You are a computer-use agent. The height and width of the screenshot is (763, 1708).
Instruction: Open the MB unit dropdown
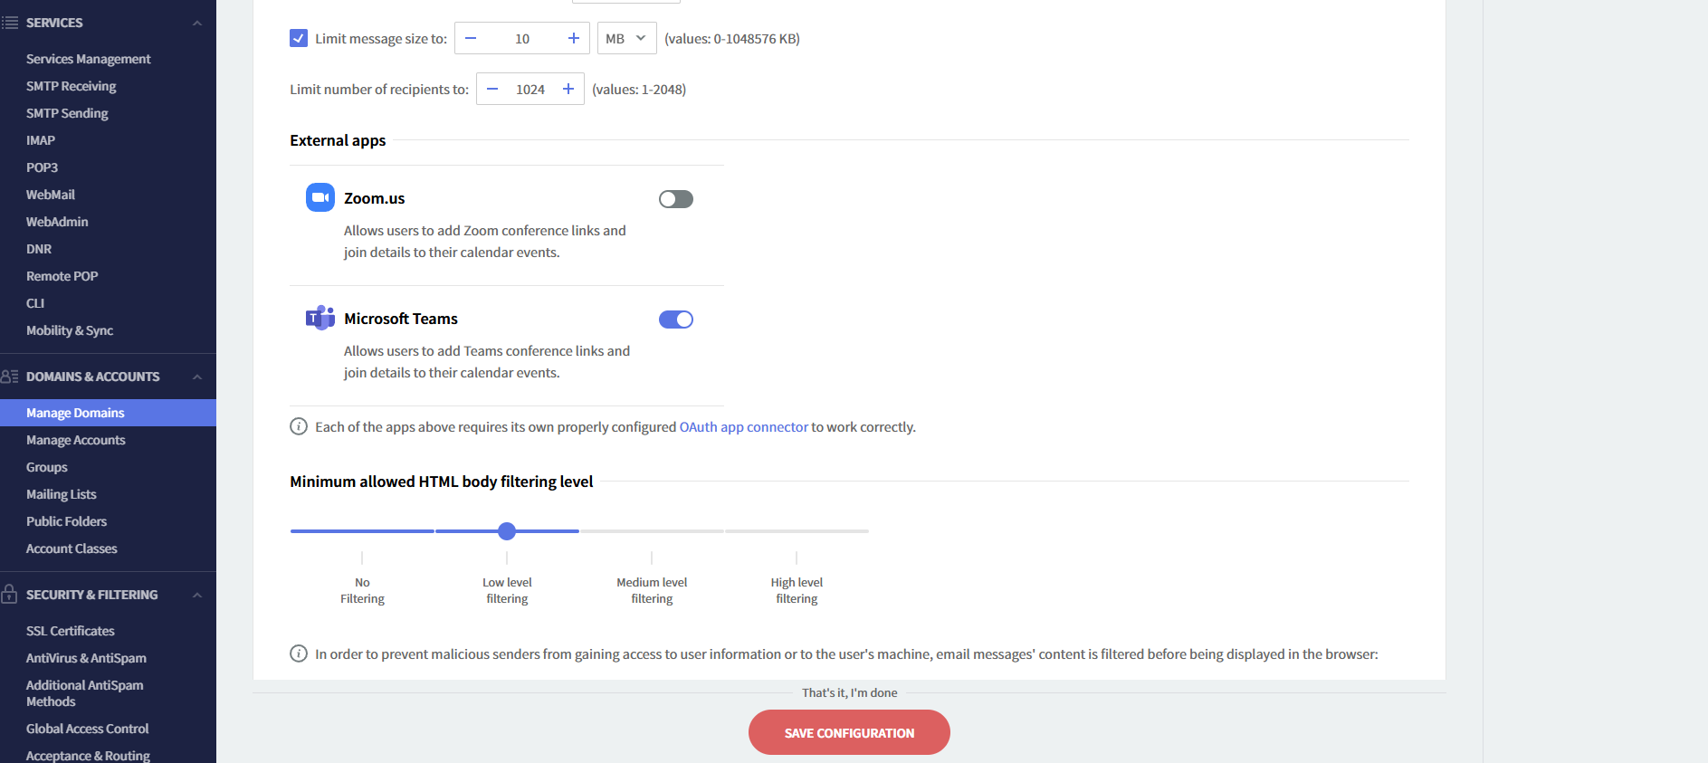tap(626, 38)
